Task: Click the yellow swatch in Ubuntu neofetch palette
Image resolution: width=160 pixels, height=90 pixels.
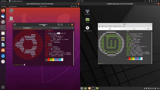Action: point(53,59)
